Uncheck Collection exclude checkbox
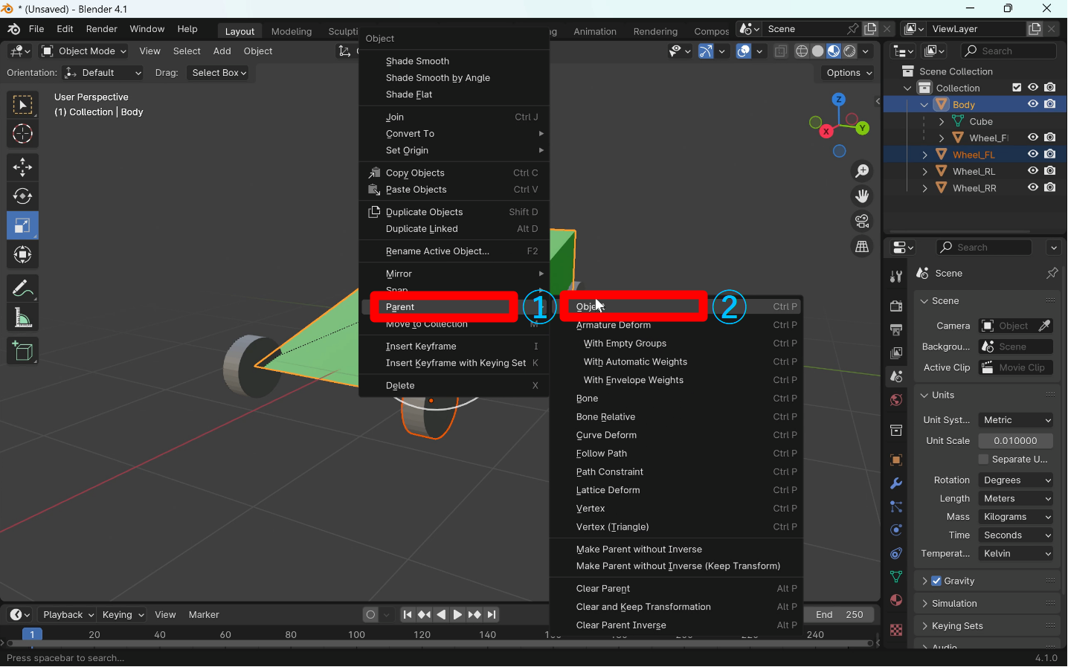The image size is (1068, 667). pos(1017,88)
